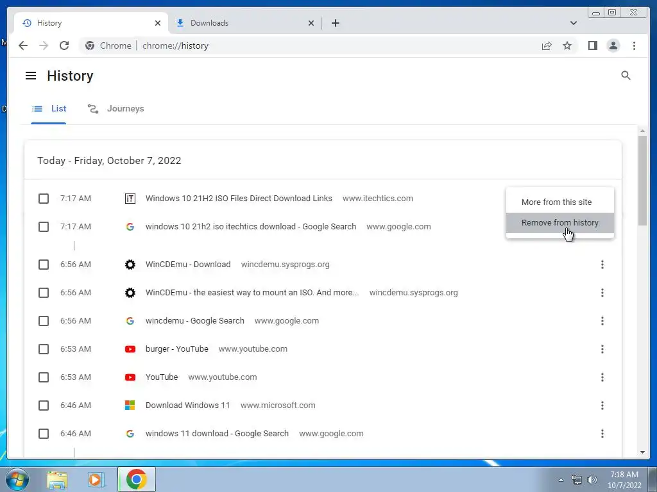Choose More from this site
This screenshot has width=657, height=492.
tap(559, 202)
